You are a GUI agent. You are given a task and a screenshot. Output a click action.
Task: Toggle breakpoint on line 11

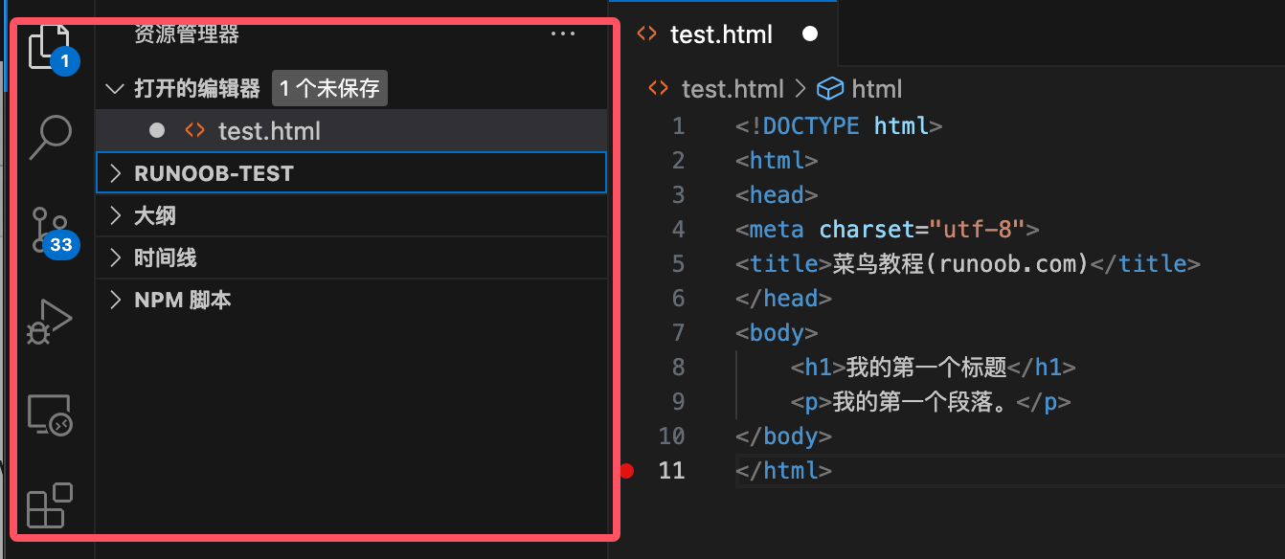tap(626, 470)
